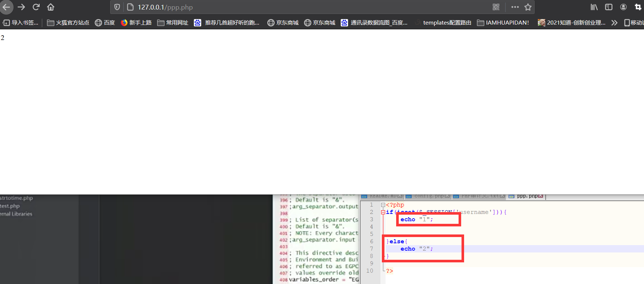Reload the current ppp.php page
The height and width of the screenshot is (284, 644).
click(x=36, y=7)
